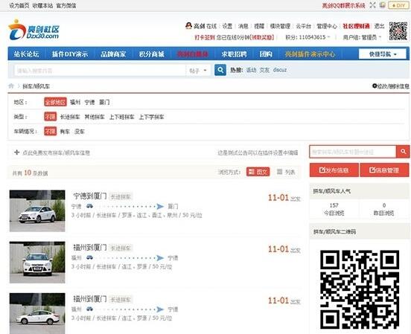Click the plus icon to post carpool info
Screen dimensions: 411x334
pos(17,152)
